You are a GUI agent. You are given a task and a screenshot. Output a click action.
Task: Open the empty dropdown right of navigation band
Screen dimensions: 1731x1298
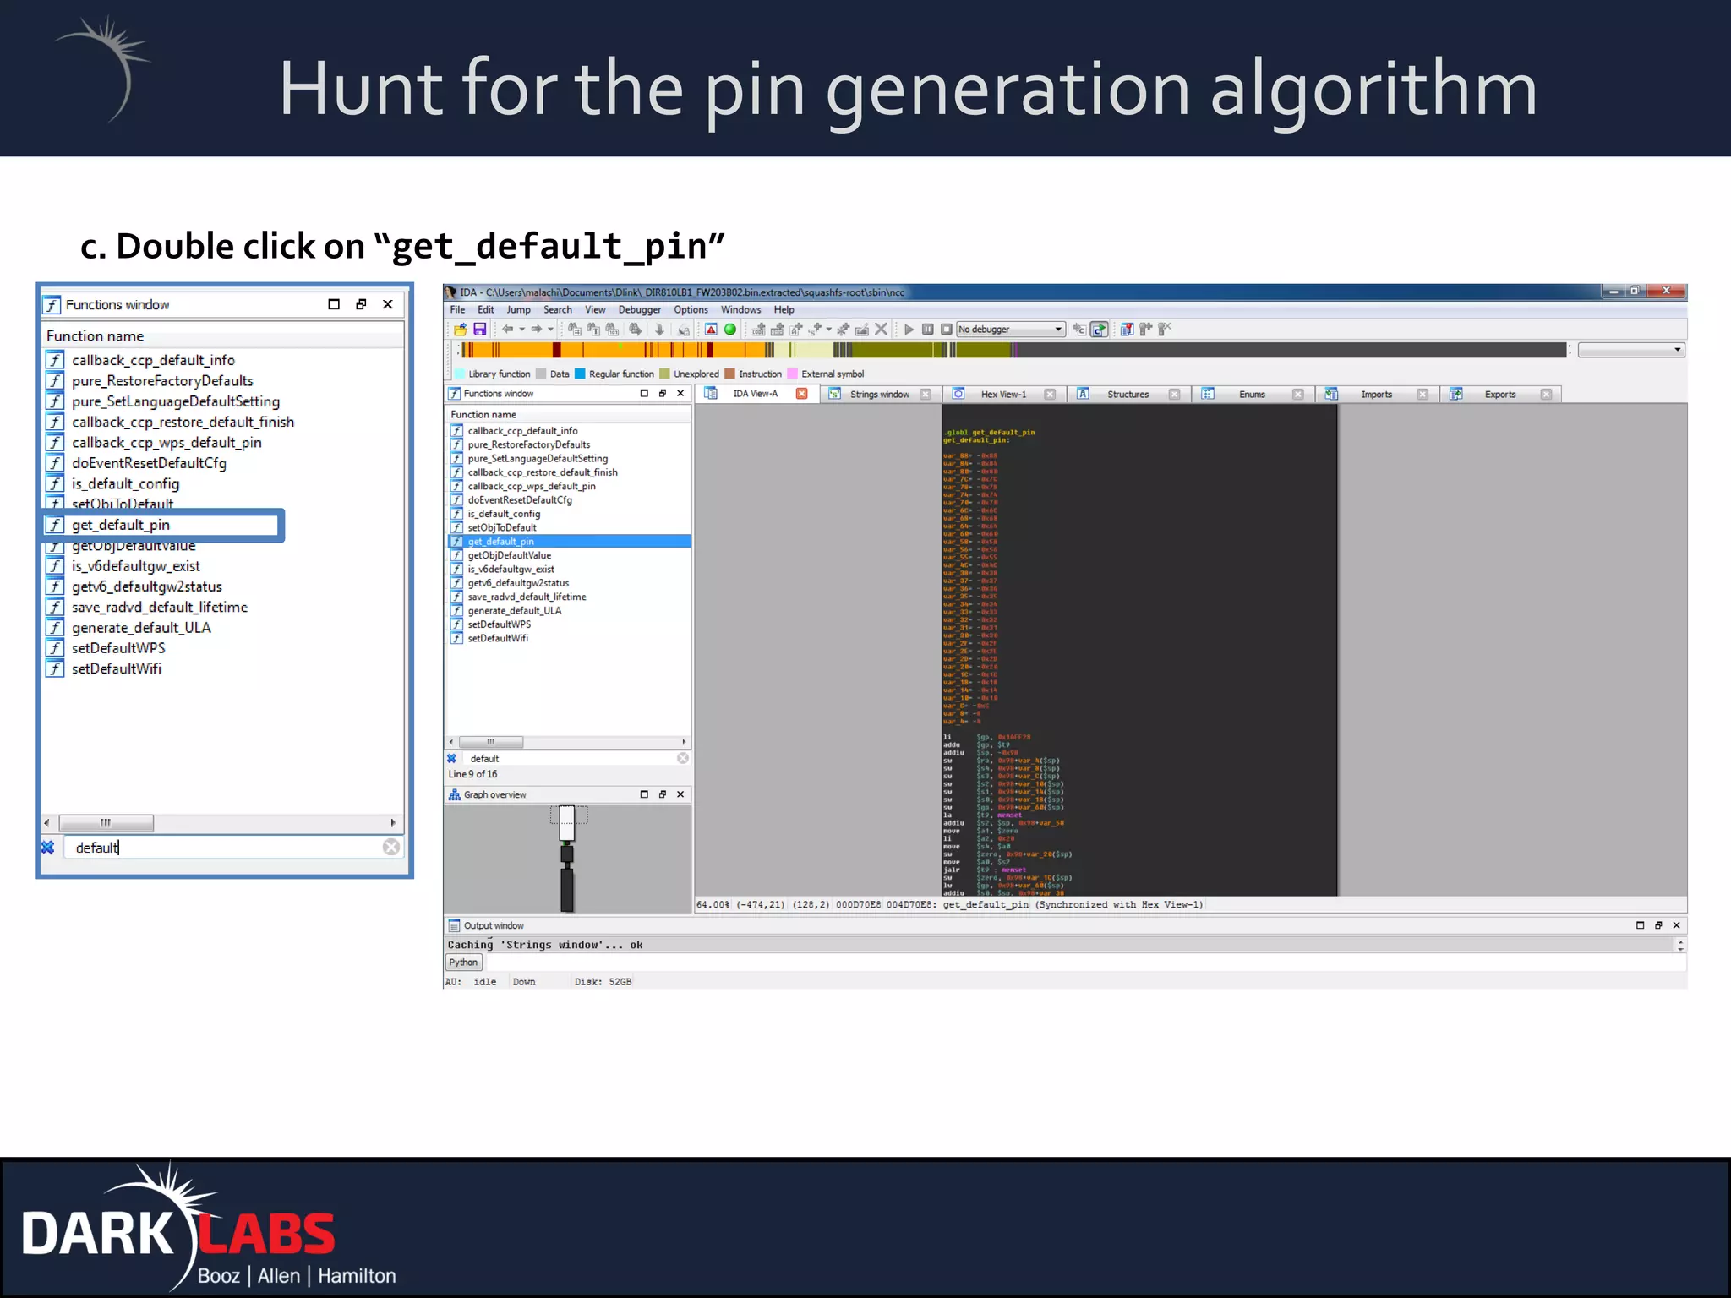1631,350
